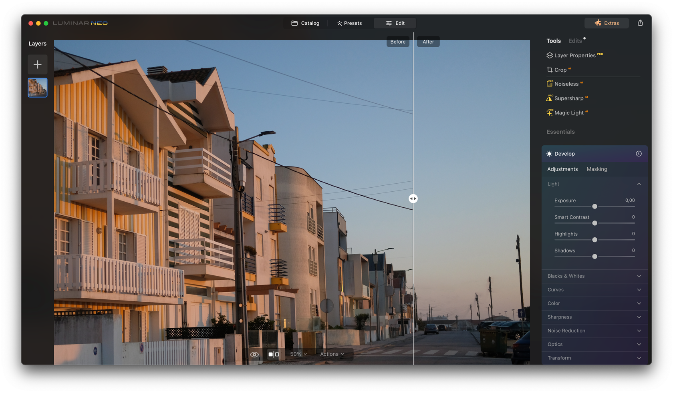Launch the Magic Light AI tool

[570, 112]
